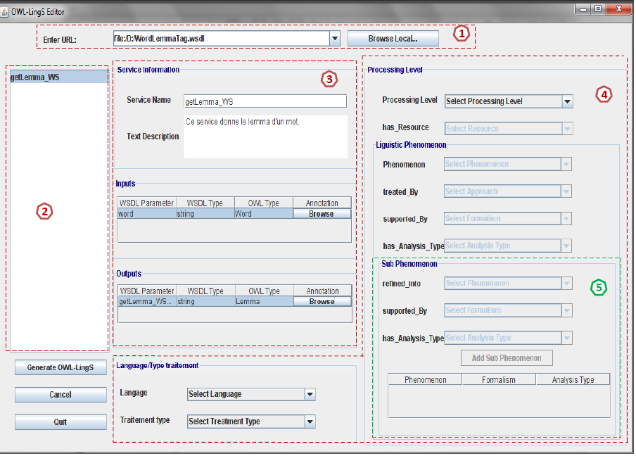Select the 'word' cell in Inputs table
The width and height of the screenshot is (636, 456).
coord(146,214)
